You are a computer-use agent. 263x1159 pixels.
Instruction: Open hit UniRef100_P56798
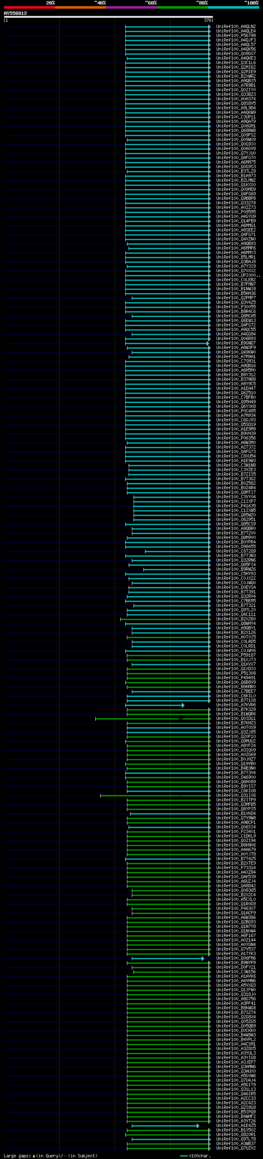click(236, 35)
